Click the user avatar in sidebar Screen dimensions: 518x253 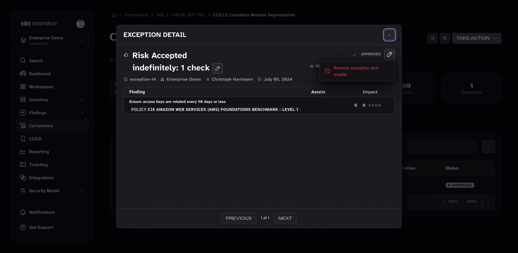[80, 24]
